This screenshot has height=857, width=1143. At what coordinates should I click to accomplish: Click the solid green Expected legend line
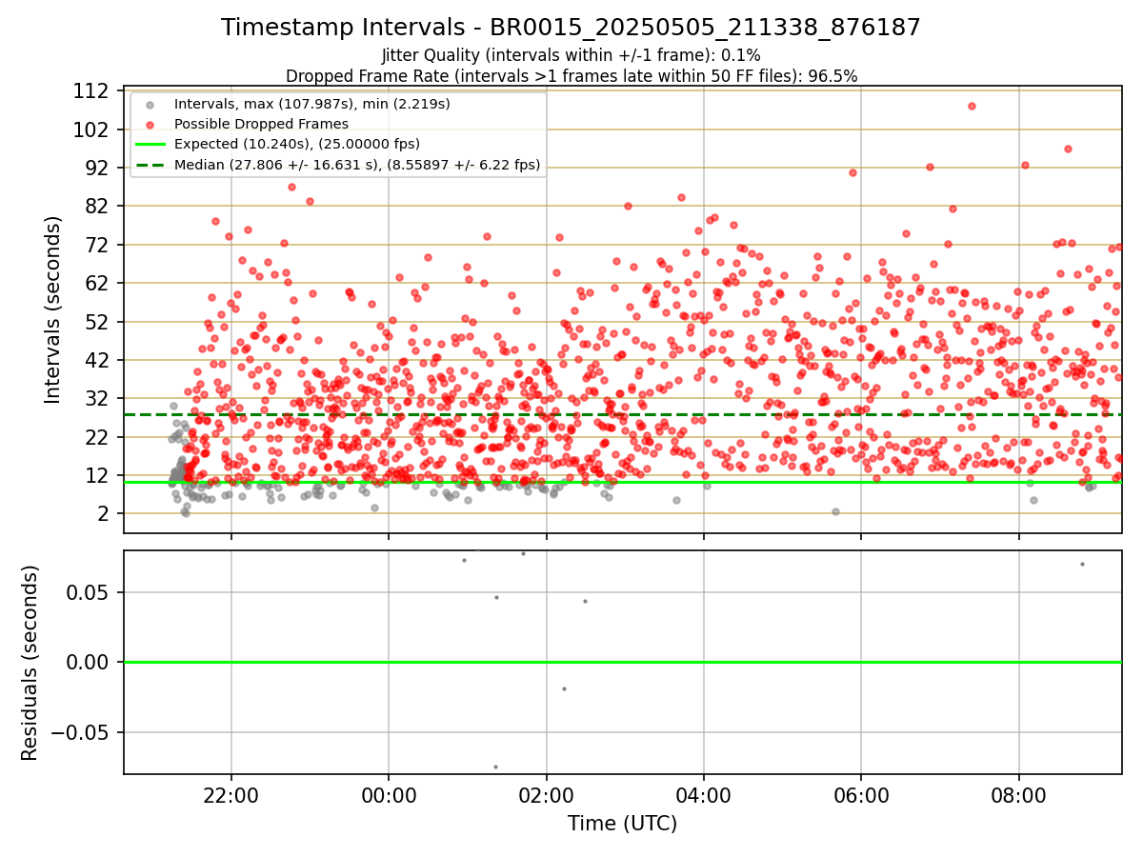pos(150,145)
